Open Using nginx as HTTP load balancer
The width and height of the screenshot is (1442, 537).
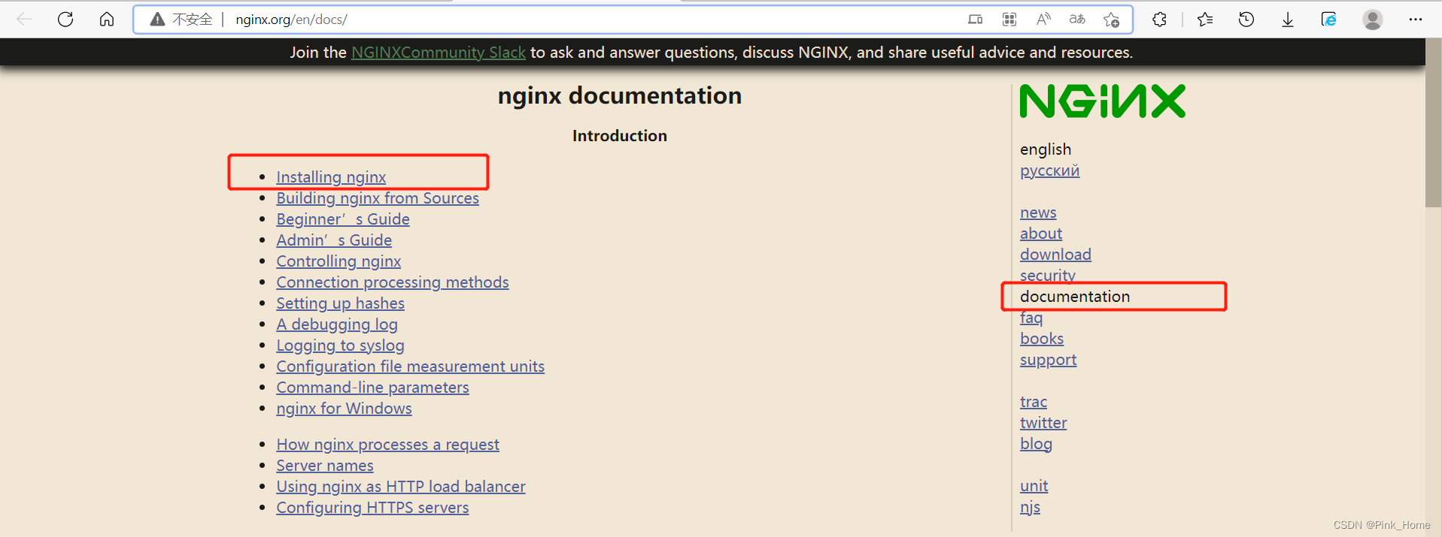(x=401, y=487)
